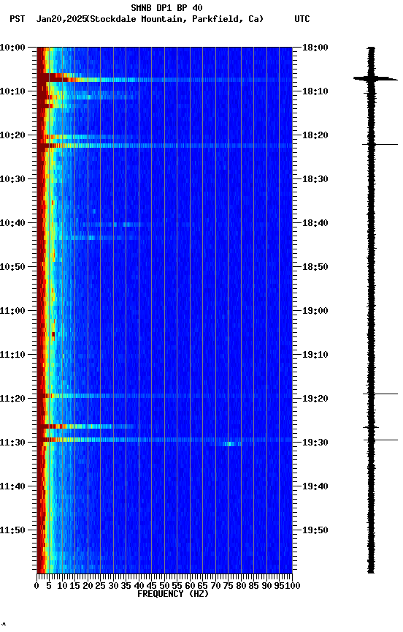The image size is (403, 632).
Task: Click the 18:00 UTC time label
Action: click(x=315, y=48)
